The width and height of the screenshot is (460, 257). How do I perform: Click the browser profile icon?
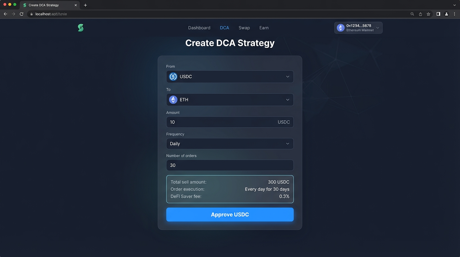coord(446,14)
